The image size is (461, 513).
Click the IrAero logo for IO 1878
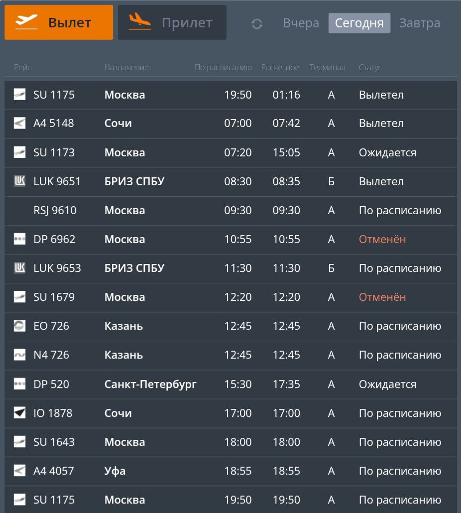(x=19, y=413)
